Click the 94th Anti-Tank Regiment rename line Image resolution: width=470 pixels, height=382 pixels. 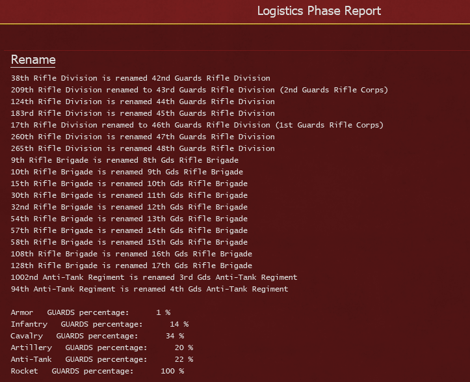150,289
